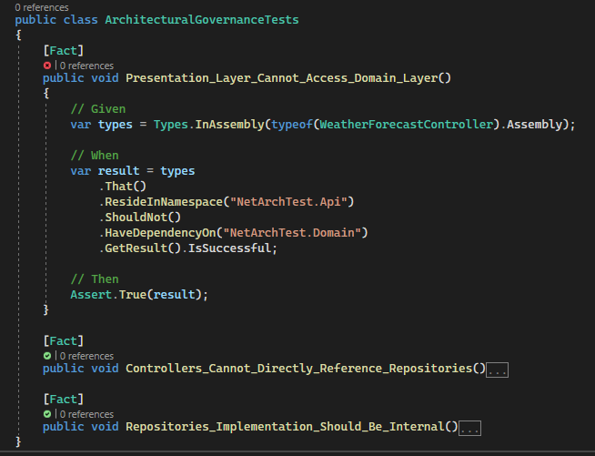Click the GetResult method call
This screenshot has width=595, height=456.
pyautogui.click(x=136, y=248)
